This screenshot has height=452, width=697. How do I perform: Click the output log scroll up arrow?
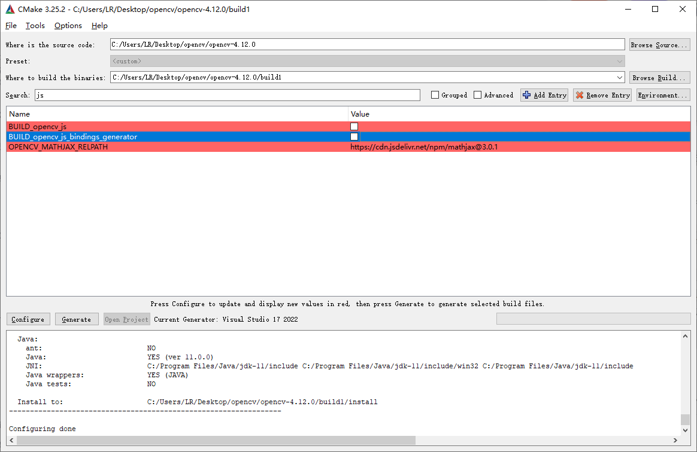(685, 336)
